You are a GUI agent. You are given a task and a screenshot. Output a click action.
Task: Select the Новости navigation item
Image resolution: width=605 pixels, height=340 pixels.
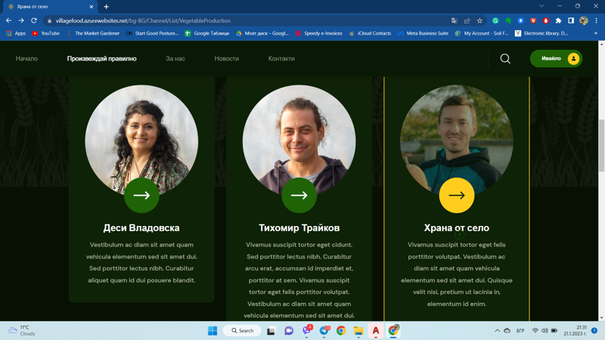coord(226,58)
